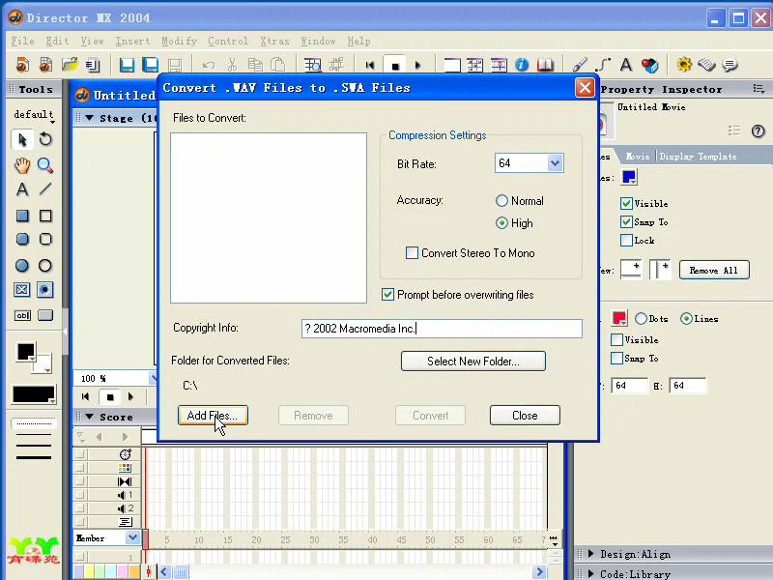Click the red grid color swatch
The height and width of the screenshot is (580, 773).
tap(619, 318)
